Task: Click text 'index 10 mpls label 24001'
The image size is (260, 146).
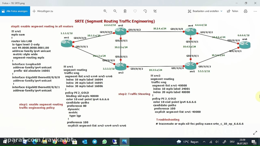Action: [x=171, y=89]
